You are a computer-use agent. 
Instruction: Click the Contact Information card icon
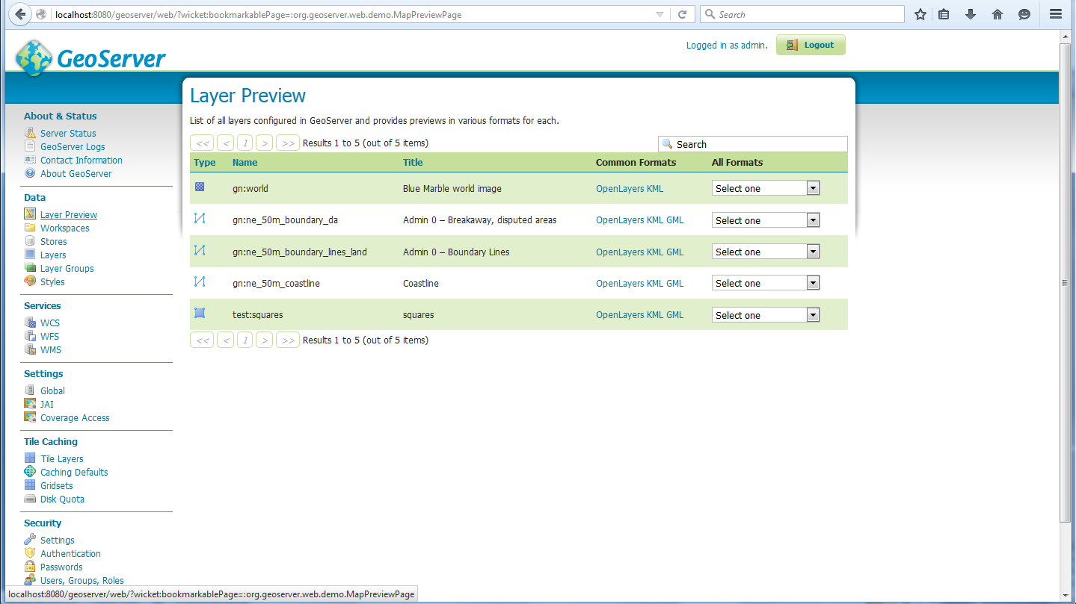click(30, 160)
